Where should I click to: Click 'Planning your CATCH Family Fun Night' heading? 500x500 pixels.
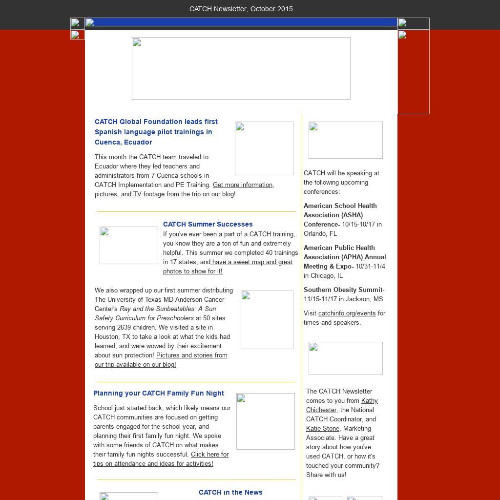(x=158, y=393)
